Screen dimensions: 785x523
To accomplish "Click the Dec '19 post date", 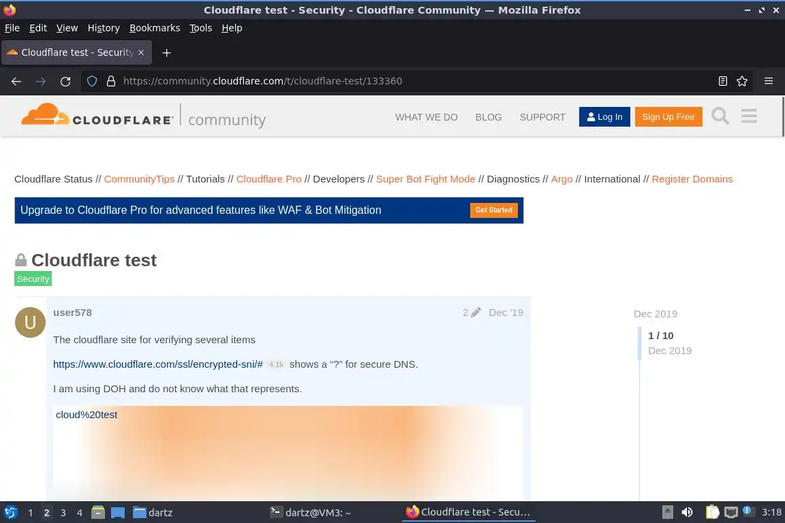I will pyautogui.click(x=506, y=313).
